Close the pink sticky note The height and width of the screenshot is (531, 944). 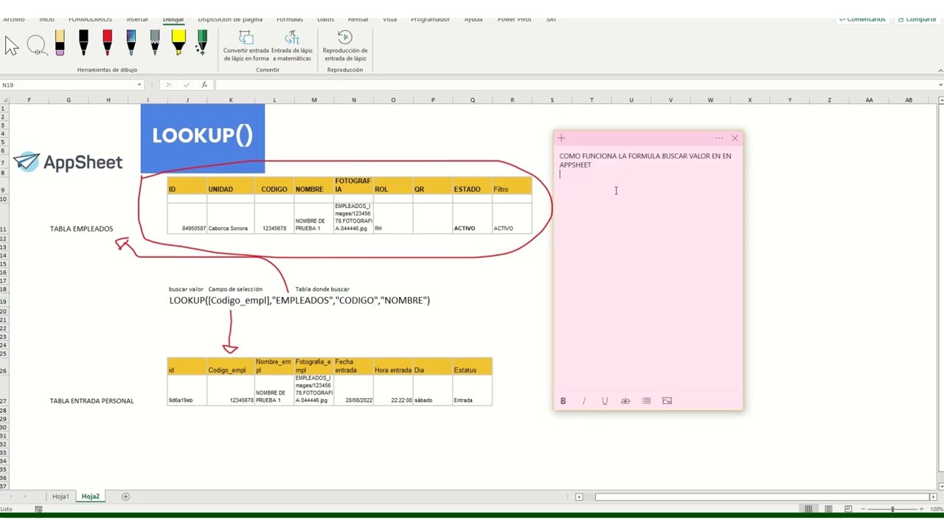[735, 138]
